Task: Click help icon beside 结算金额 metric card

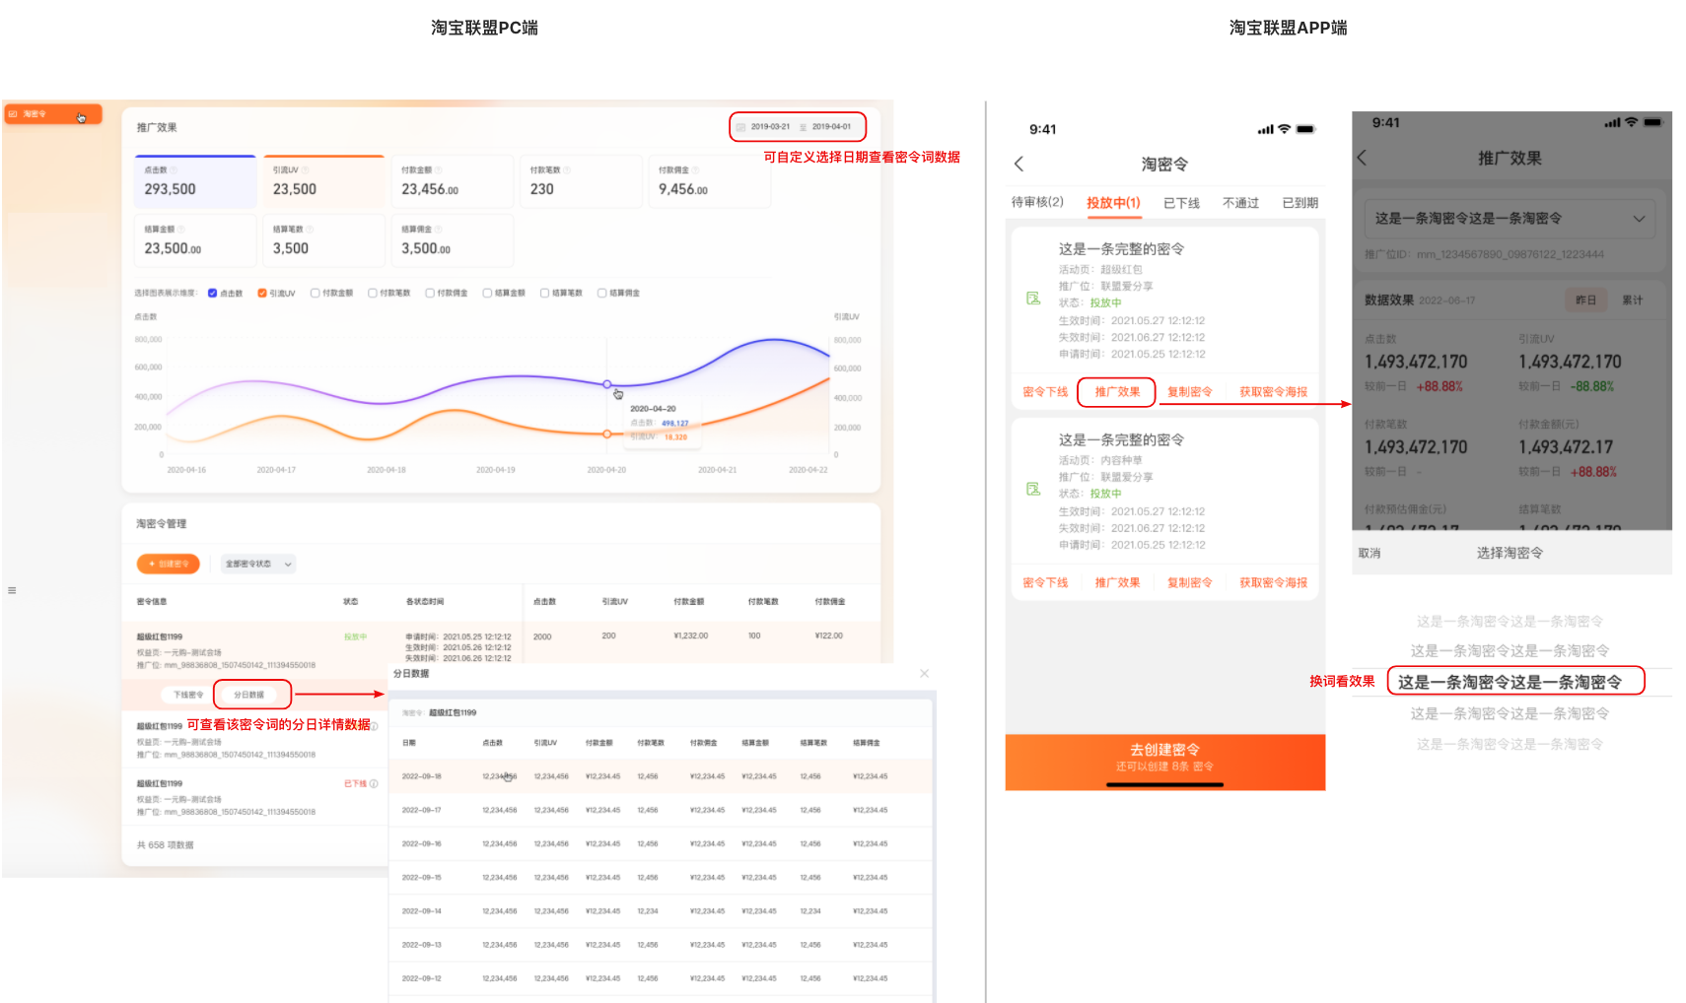Action: [181, 230]
